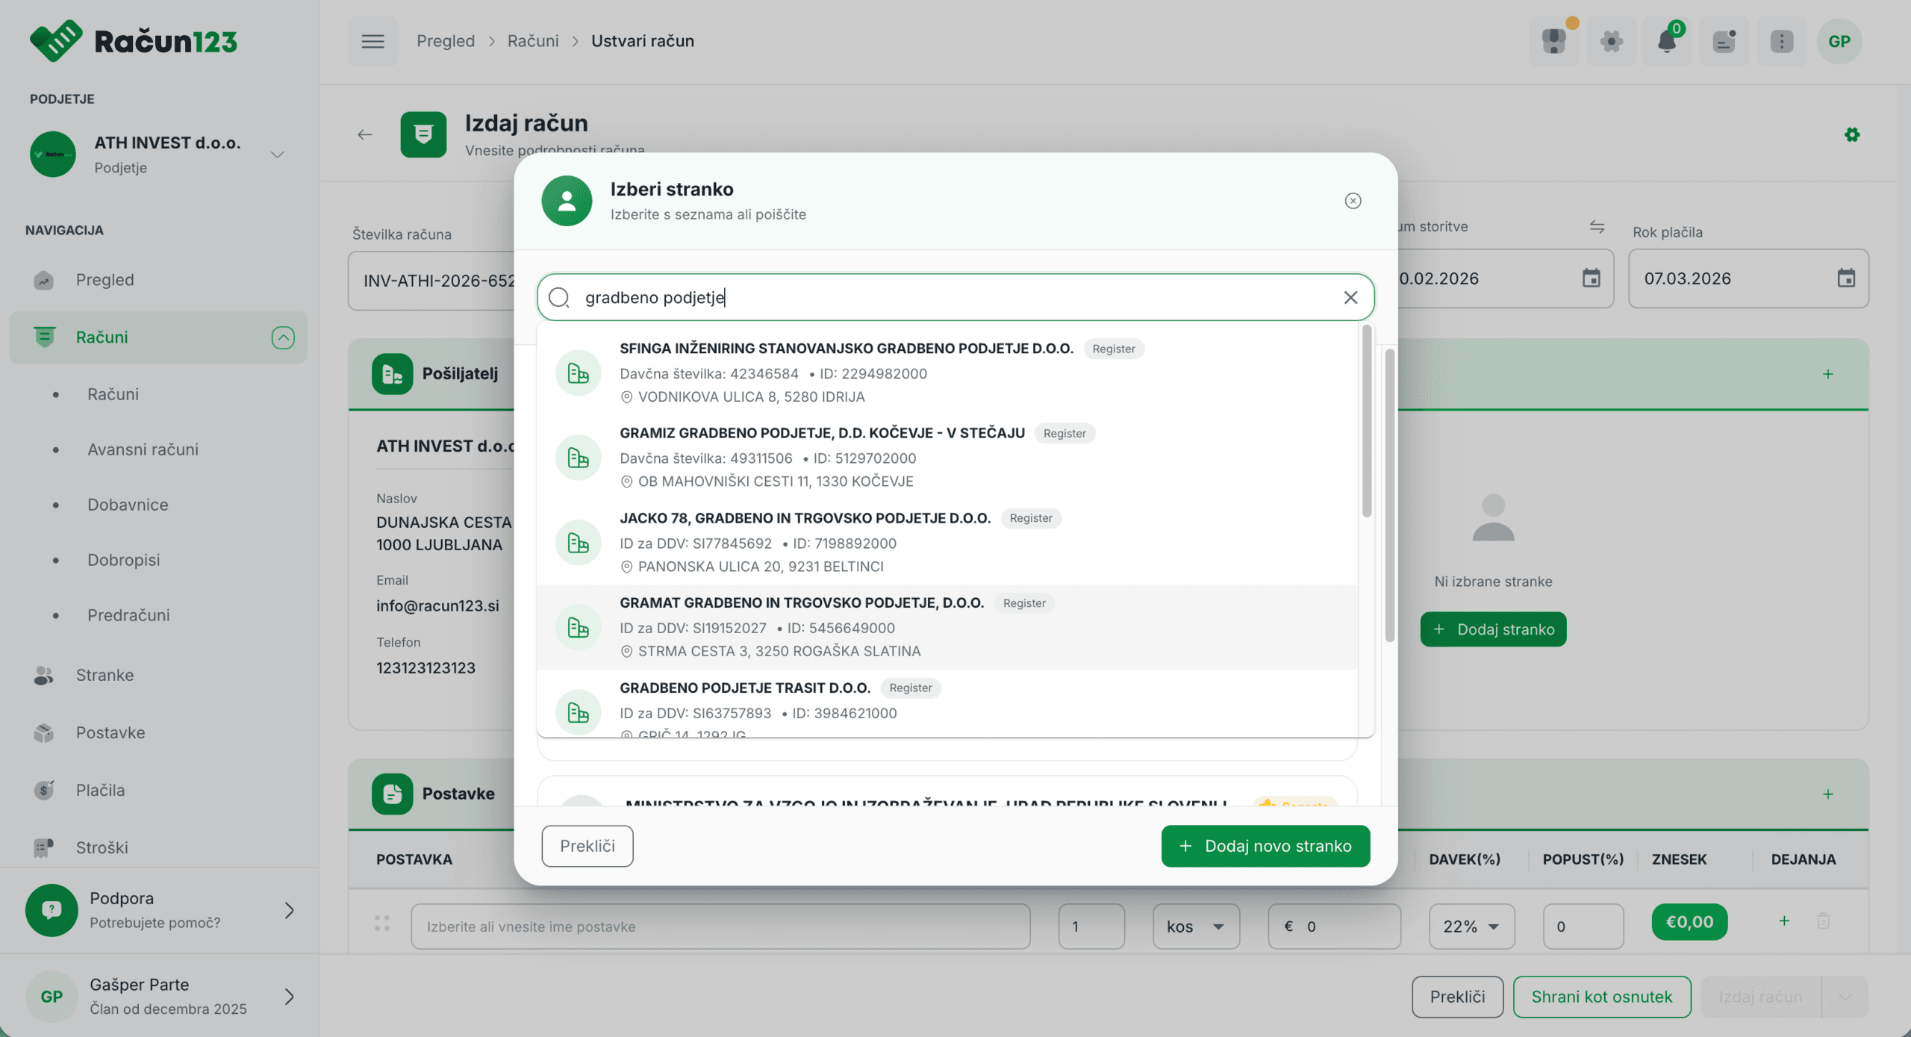Click the back arrow next to Izdaj račun

click(x=364, y=135)
